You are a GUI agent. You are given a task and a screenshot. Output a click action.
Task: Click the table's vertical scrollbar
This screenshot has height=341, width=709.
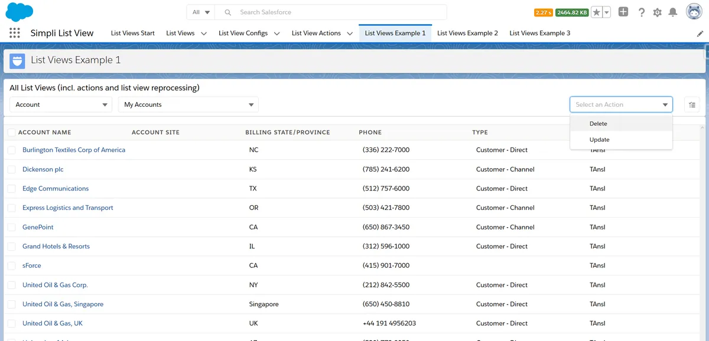(703, 233)
